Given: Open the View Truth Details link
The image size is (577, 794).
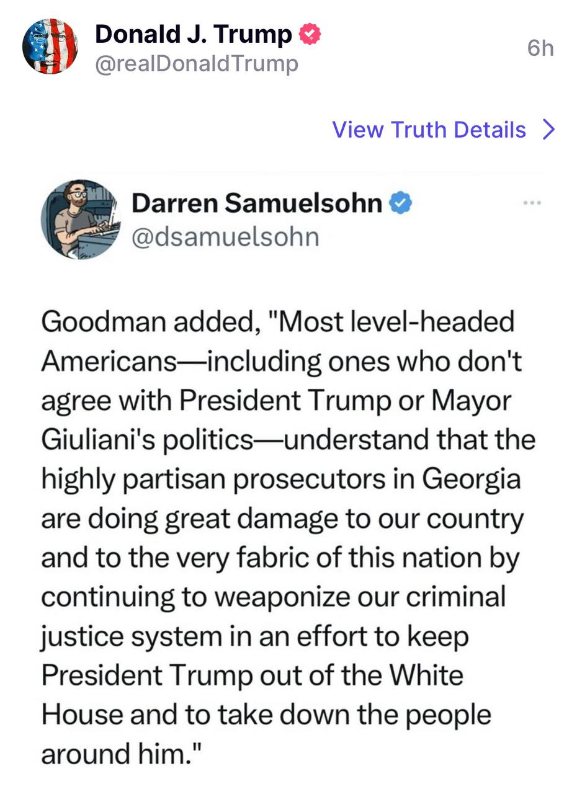Looking at the screenshot, I should (429, 130).
